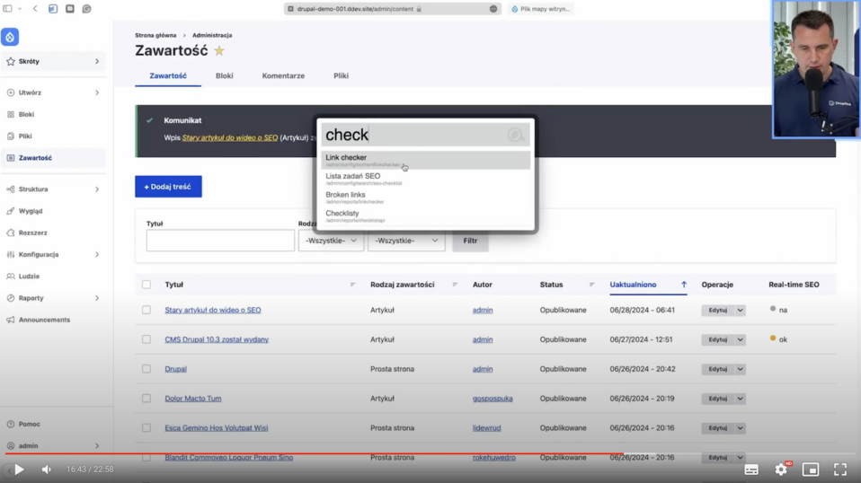Click the Dodaj treść button
The width and height of the screenshot is (861, 483).
pyautogui.click(x=168, y=187)
